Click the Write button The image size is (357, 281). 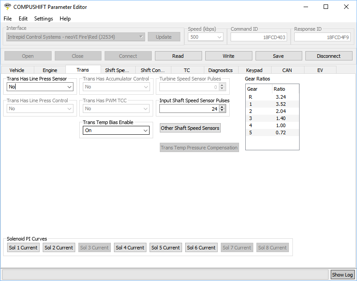click(228, 56)
